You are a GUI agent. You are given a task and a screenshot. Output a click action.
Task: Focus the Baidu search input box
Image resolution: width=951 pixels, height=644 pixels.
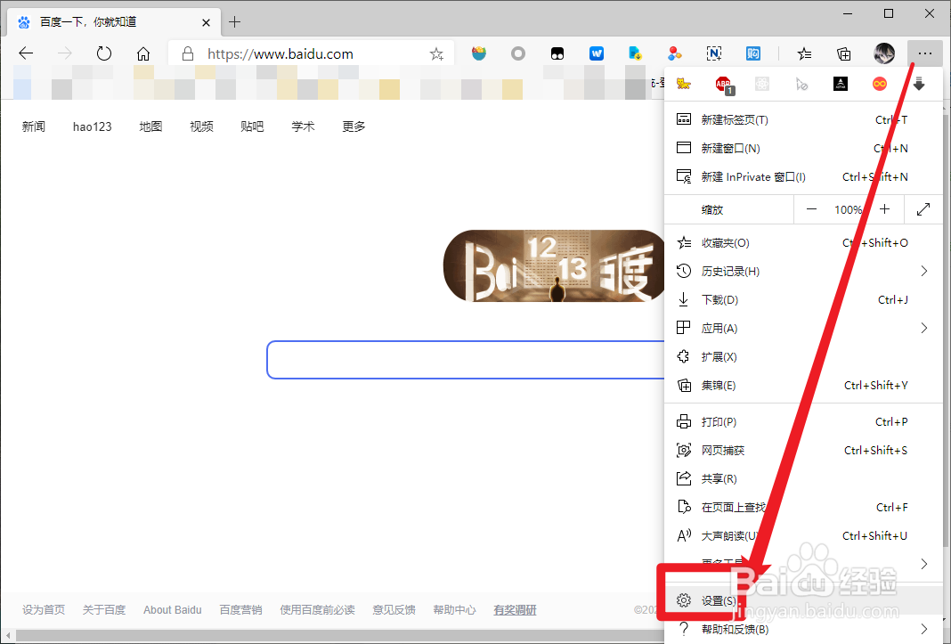click(466, 360)
